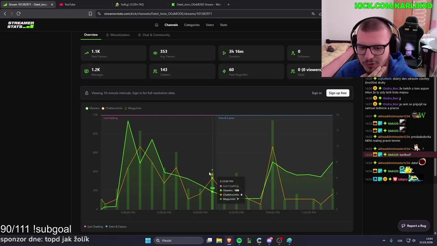Open the Windows Start menu
The width and height of the screenshot is (437, 246).
click(x=148, y=241)
